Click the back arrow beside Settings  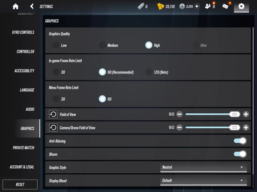32,6
